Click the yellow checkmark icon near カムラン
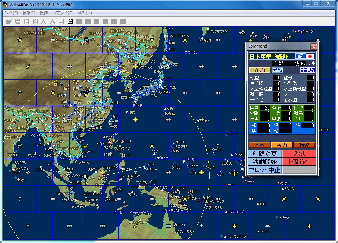This screenshot has height=243, width=338. point(86,146)
